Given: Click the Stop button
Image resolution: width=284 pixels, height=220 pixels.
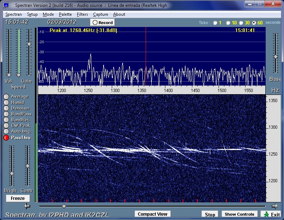Looking at the screenshot, I should click(210, 214).
